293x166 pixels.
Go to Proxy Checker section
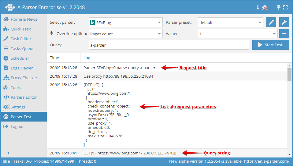pyautogui.click(x=24, y=78)
